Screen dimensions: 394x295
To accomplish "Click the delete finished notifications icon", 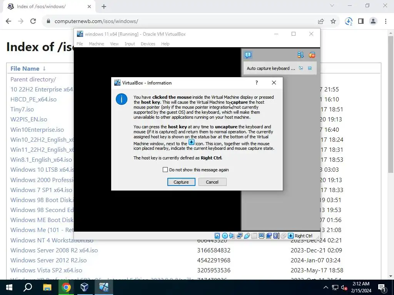I will pos(312,55).
